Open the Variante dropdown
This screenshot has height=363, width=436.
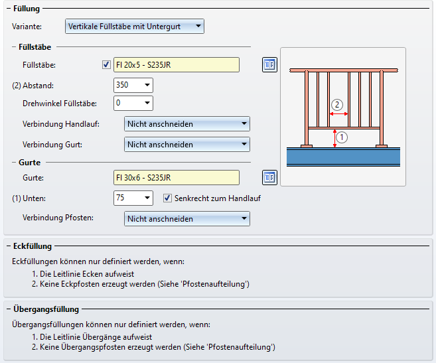click(135, 27)
